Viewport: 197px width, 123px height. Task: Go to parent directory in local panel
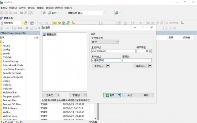tap(55, 23)
